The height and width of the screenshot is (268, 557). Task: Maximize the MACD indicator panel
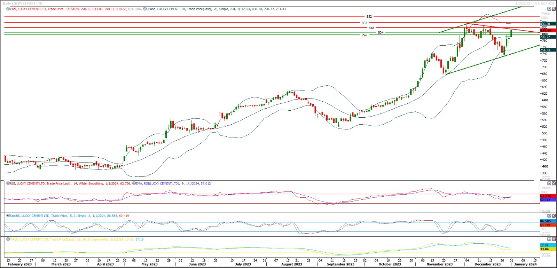tap(549, 239)
